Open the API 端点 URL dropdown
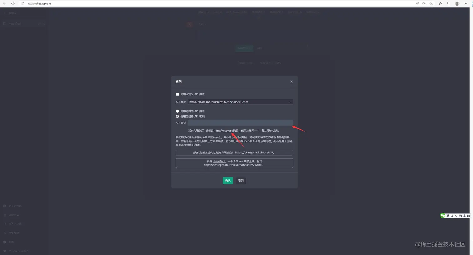This screenshot has height=255, width=473. [240, 102]
